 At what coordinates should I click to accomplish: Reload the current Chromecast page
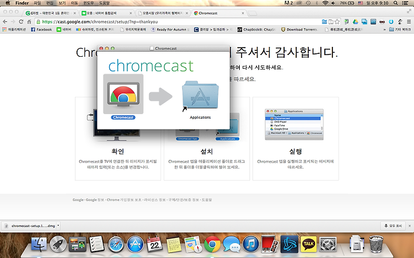pyautogui.click(x=21, y=22)
